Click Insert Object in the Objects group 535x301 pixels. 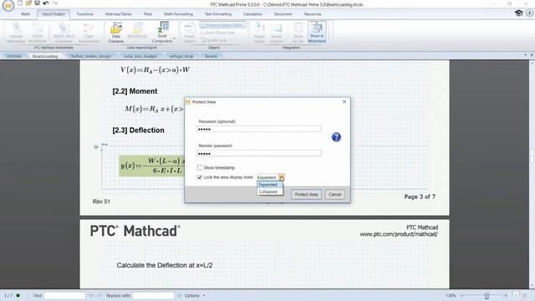[x=190, y=33]
